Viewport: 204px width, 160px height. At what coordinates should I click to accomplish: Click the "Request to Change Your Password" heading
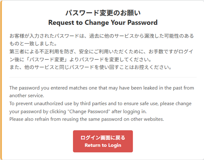point(103,23)
